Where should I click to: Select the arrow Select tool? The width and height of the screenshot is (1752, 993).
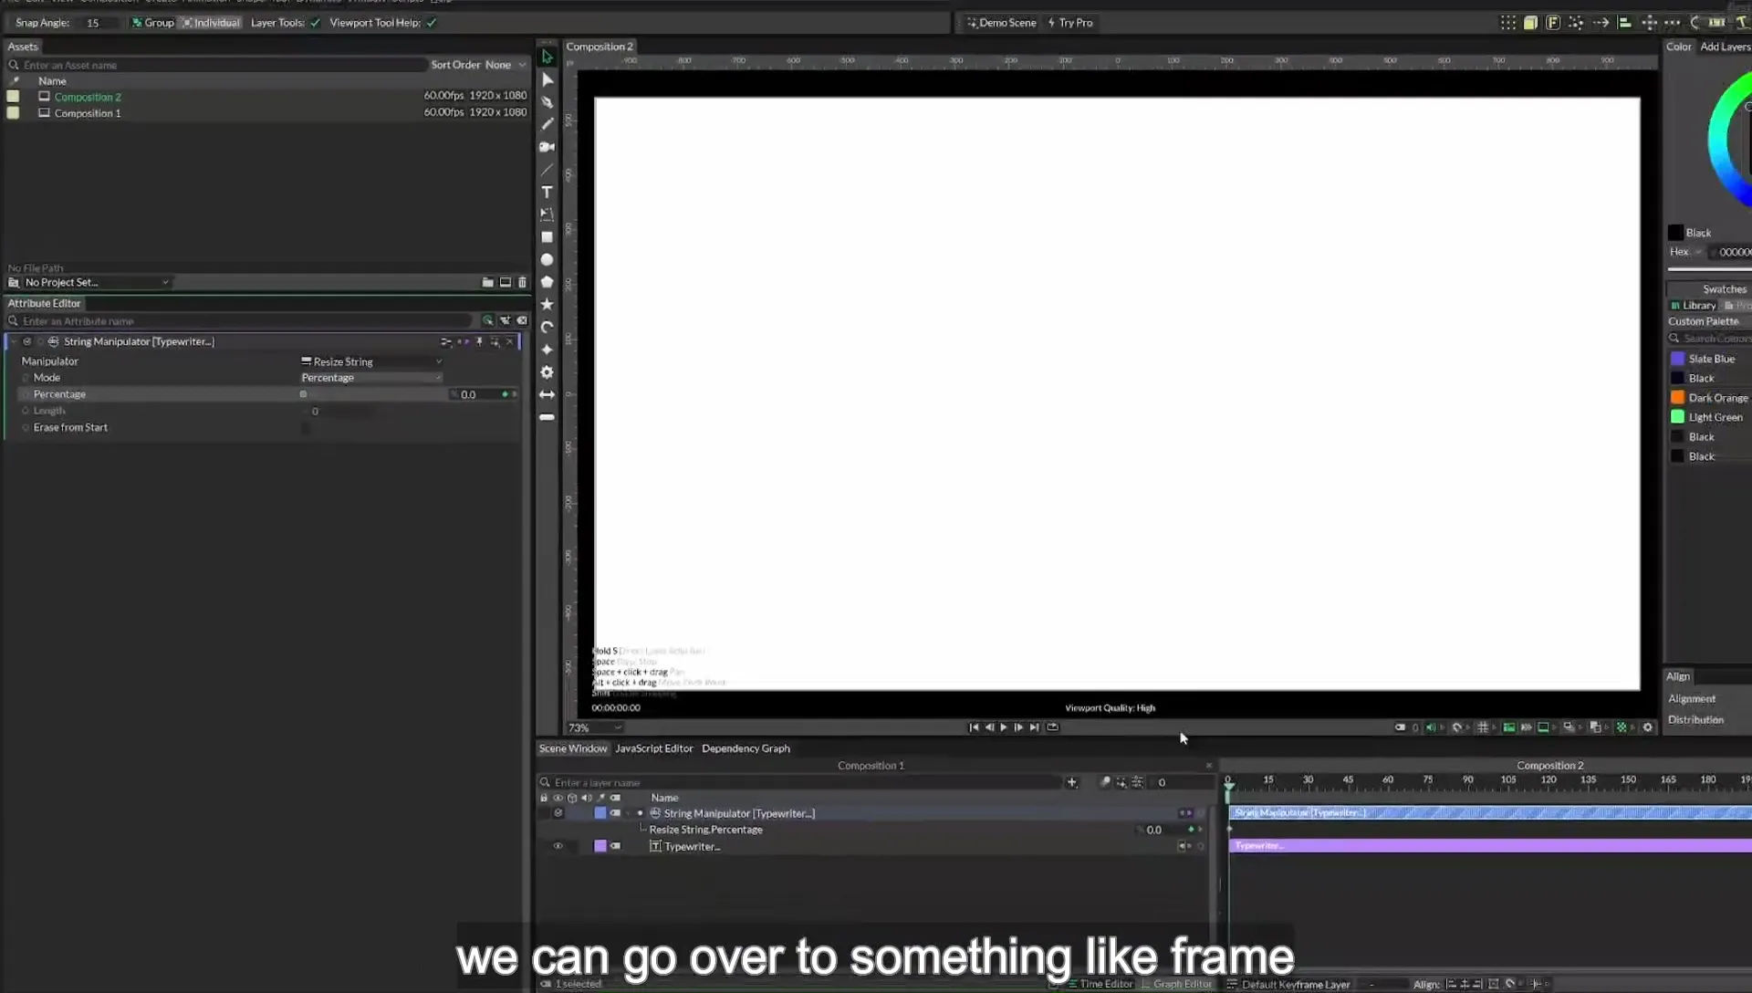(x=547, y=57)
